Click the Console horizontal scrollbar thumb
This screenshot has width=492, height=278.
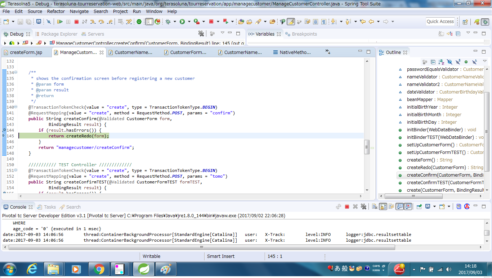pos(202,247)
